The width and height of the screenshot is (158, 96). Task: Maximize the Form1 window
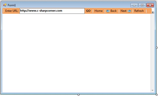tap(142, 5)
